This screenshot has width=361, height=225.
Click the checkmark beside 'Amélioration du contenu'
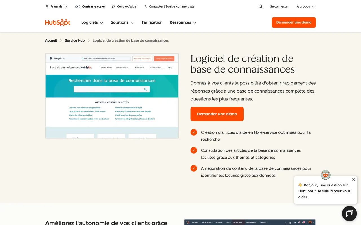(x=194, y=168)
